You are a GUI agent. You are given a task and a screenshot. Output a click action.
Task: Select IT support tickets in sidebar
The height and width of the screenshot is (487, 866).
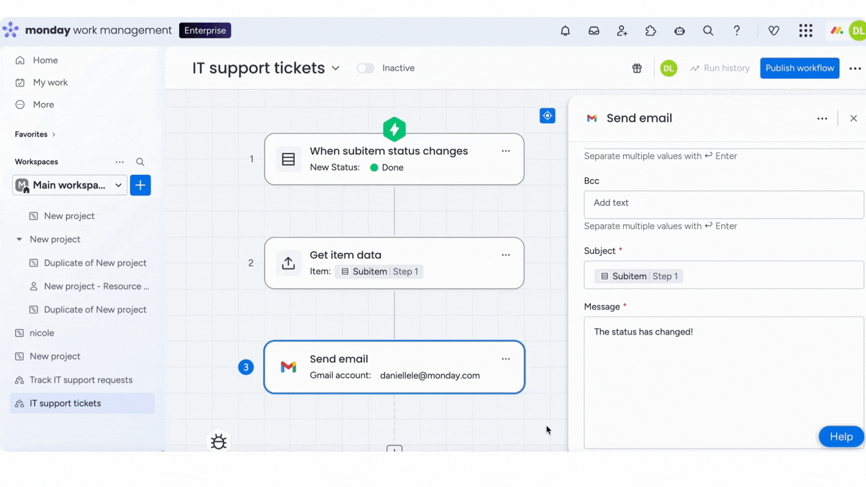click(82, 404)
